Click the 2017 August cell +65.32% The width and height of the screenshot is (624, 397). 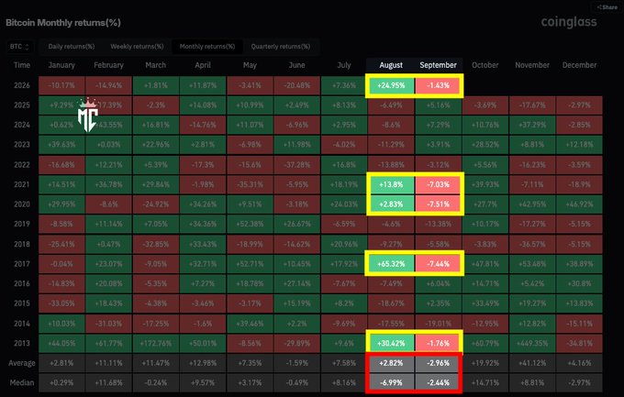[x=391, y=264]
